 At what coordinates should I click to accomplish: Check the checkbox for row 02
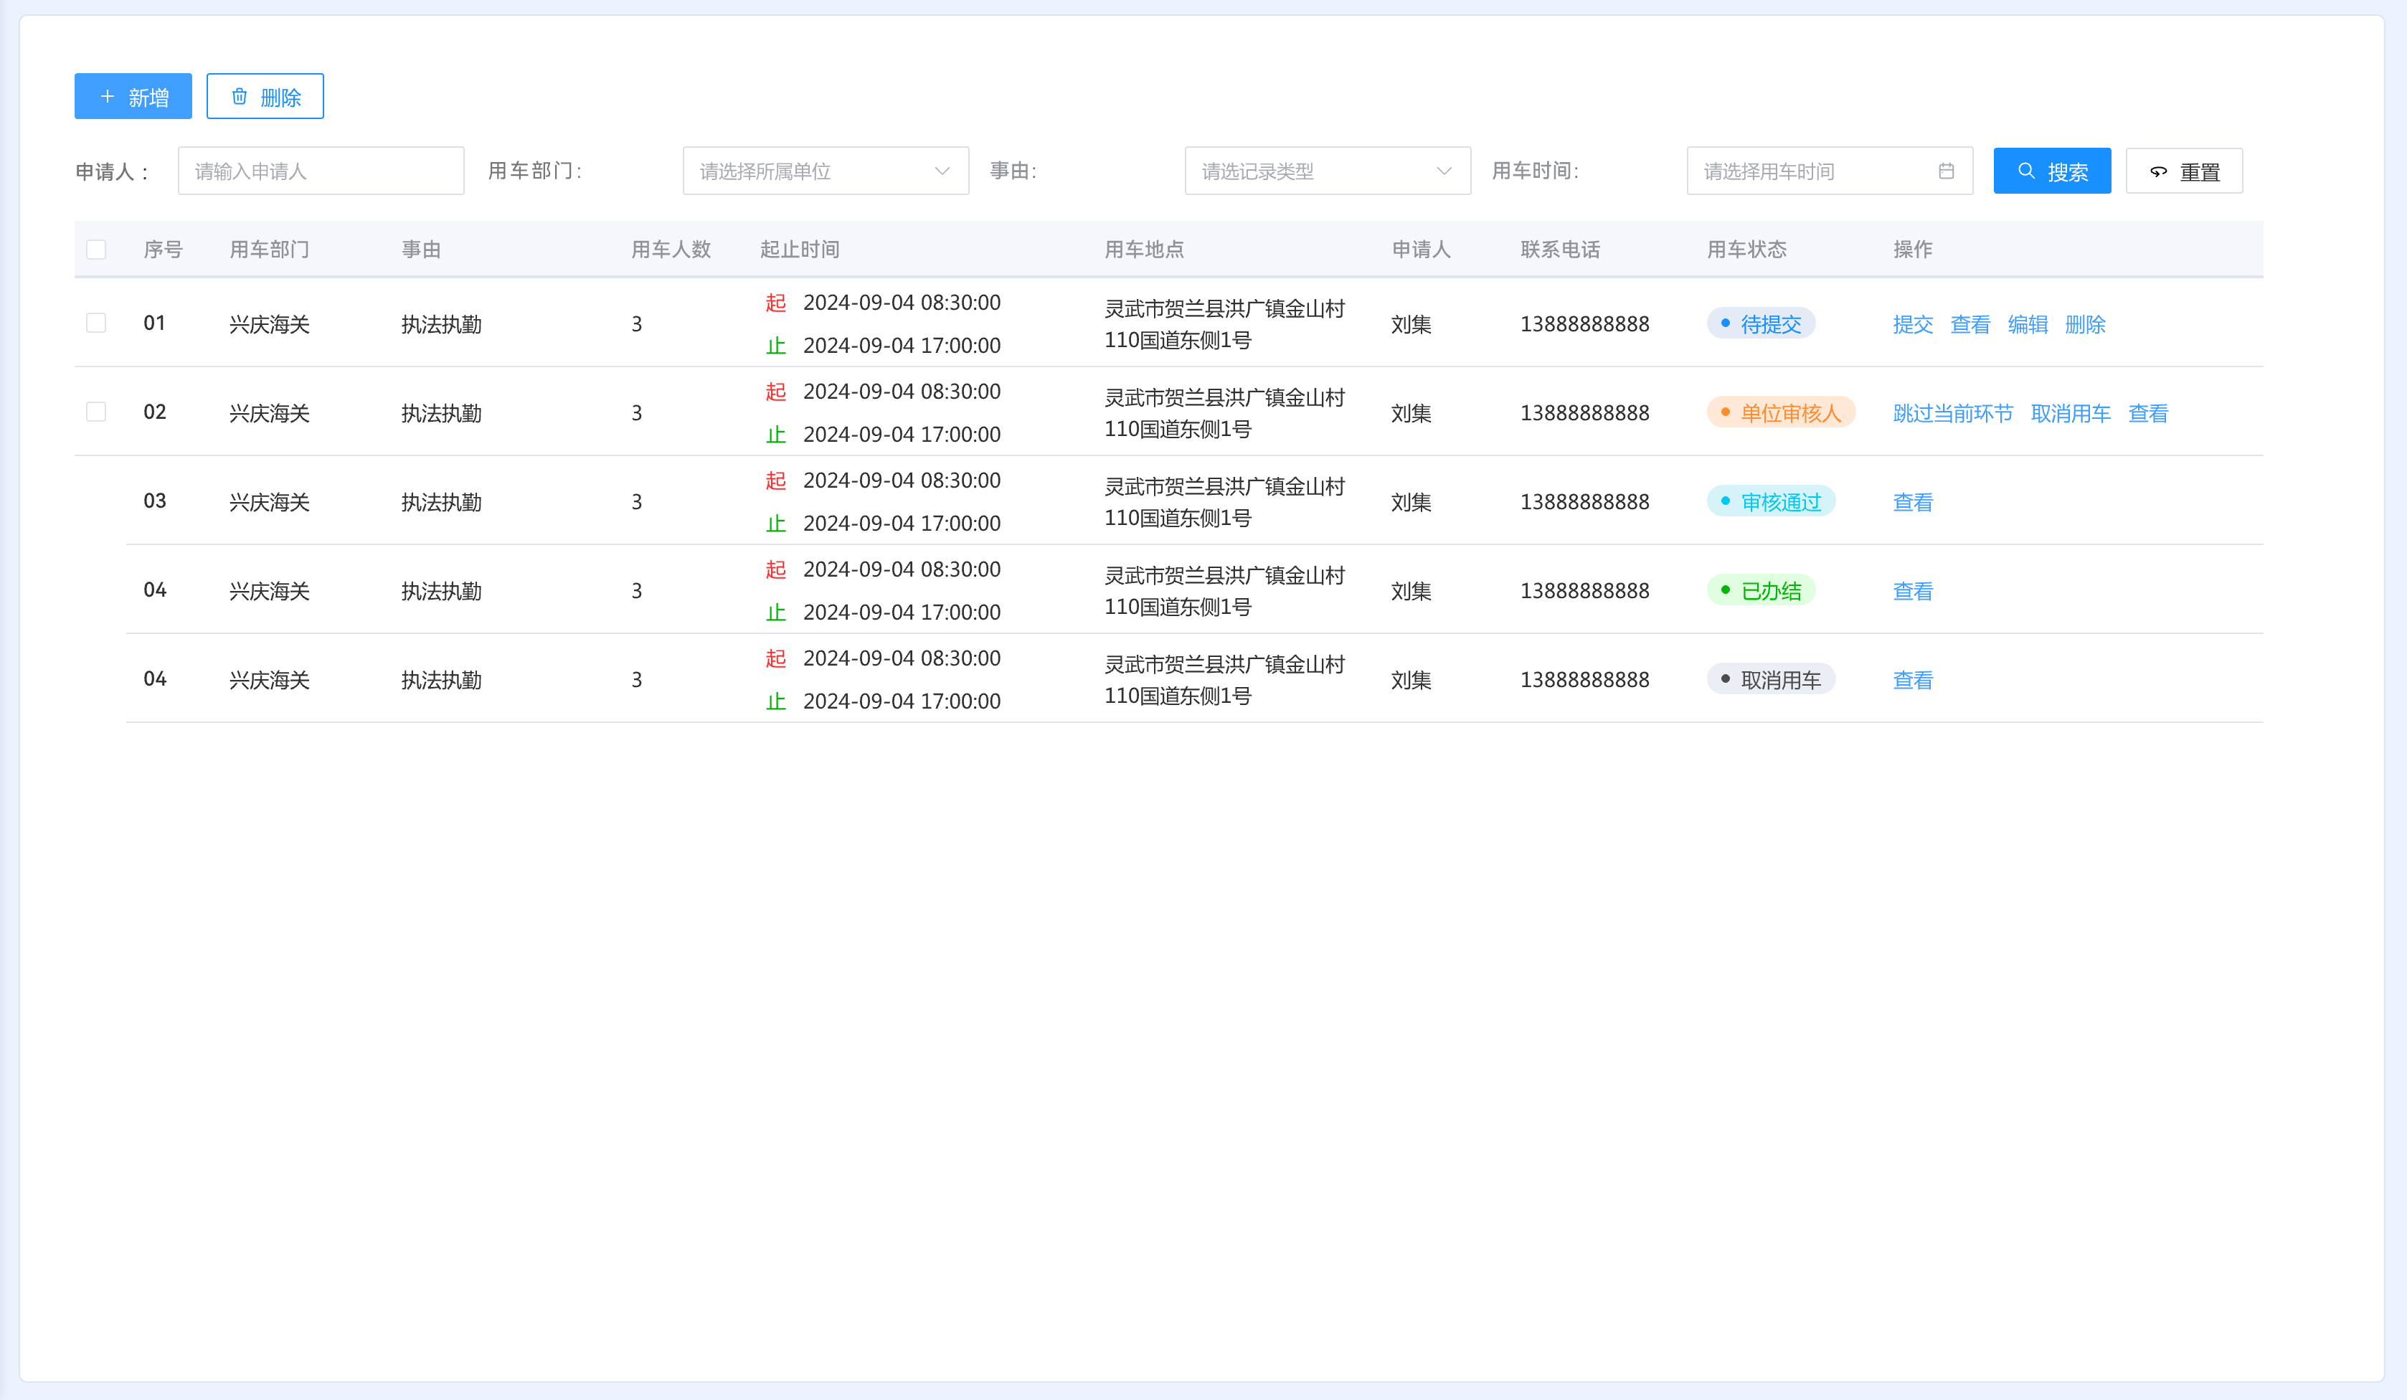[x=97, y=412]
